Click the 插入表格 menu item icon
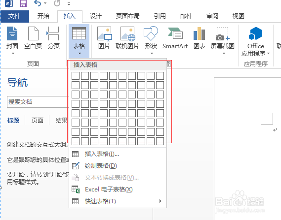Image resolution: width=281 pixels, height=220 pixels. tap(75, 154)
